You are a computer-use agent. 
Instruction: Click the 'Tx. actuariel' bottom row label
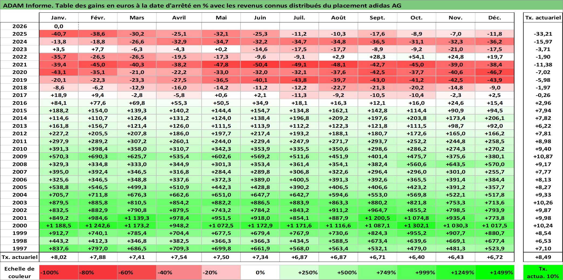pos(20,257)
